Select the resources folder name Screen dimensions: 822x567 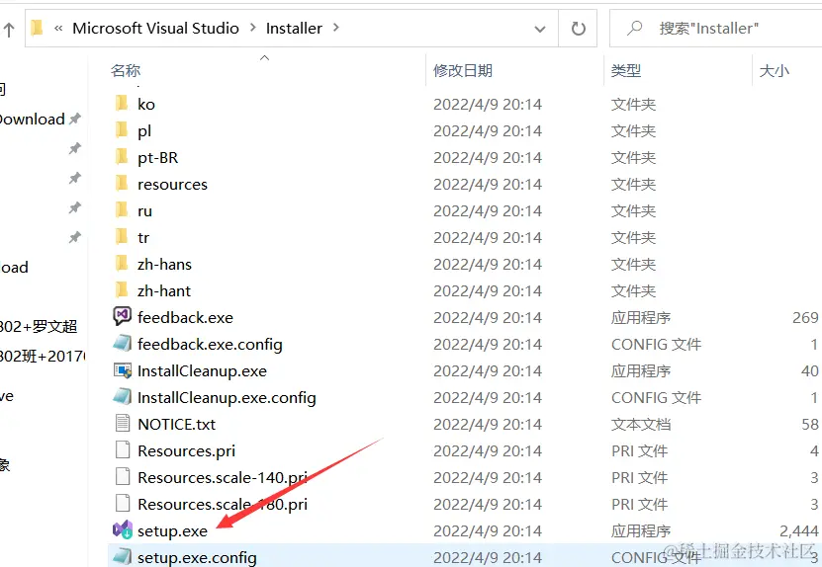[172, 184]
